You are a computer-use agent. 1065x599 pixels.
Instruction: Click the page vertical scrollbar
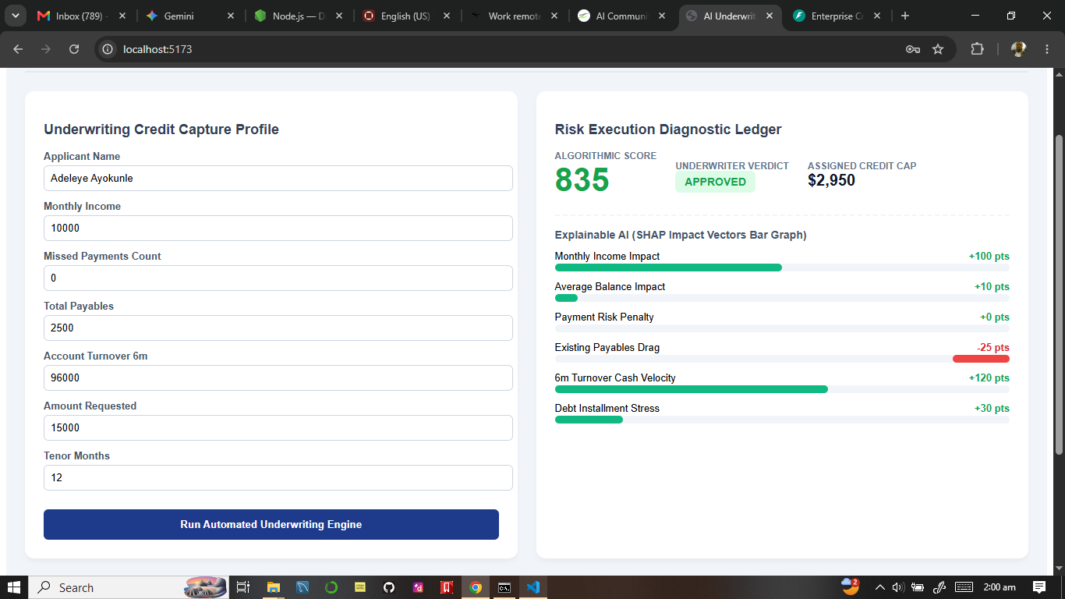pyautogui.click(x=1059, y=294)
